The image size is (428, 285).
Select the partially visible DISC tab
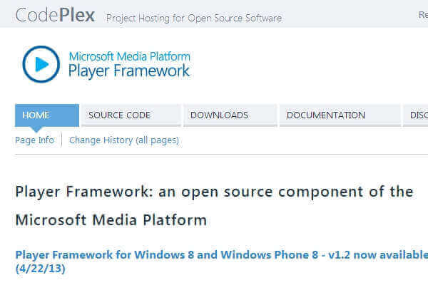click(417, 115)
